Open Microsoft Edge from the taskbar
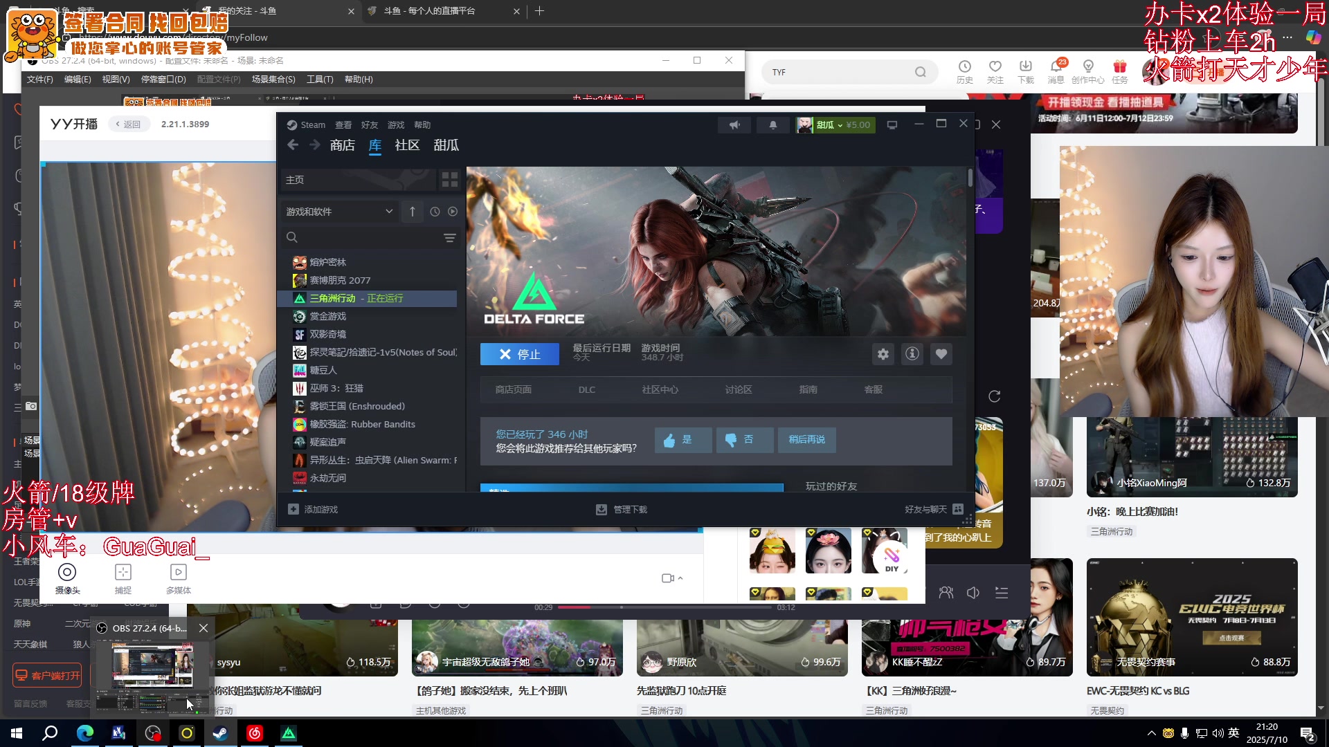This screenshot has height=747, width=1329. (85, 733)
